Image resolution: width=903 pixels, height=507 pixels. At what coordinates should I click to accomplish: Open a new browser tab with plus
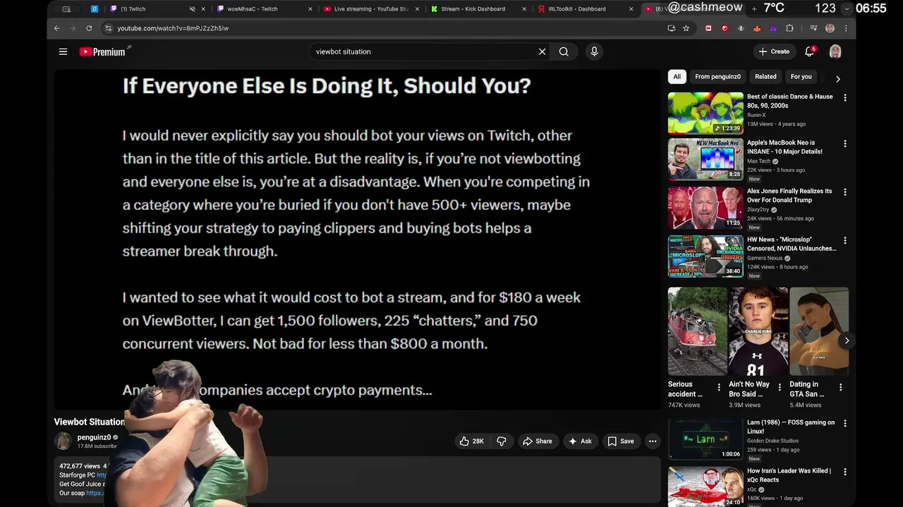coord(754,8)
